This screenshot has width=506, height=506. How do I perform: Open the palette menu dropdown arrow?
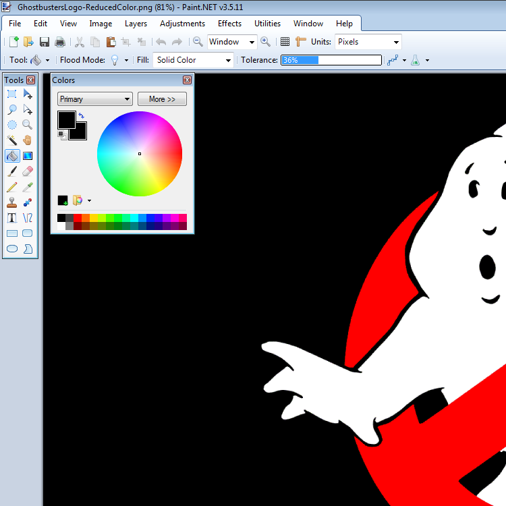click(x=89, y=201)
